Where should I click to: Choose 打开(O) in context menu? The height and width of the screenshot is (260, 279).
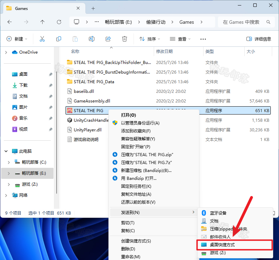(x=154, y=115)
